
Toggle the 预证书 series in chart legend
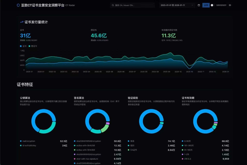[x=34, y=46]
